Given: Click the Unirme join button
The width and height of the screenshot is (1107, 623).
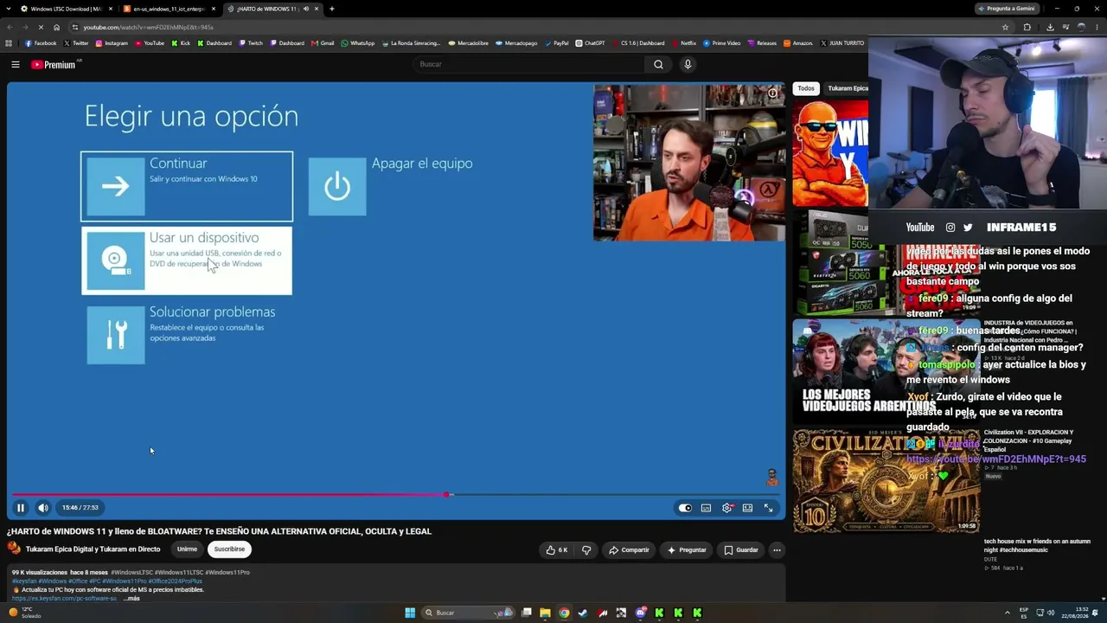Looking at the screenshot, I should pyautogui.click(x=187, y=549).
